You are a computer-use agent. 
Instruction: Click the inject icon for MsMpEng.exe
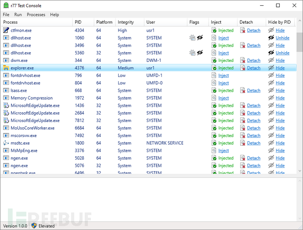pyautogui.click(x=214, y=151)
